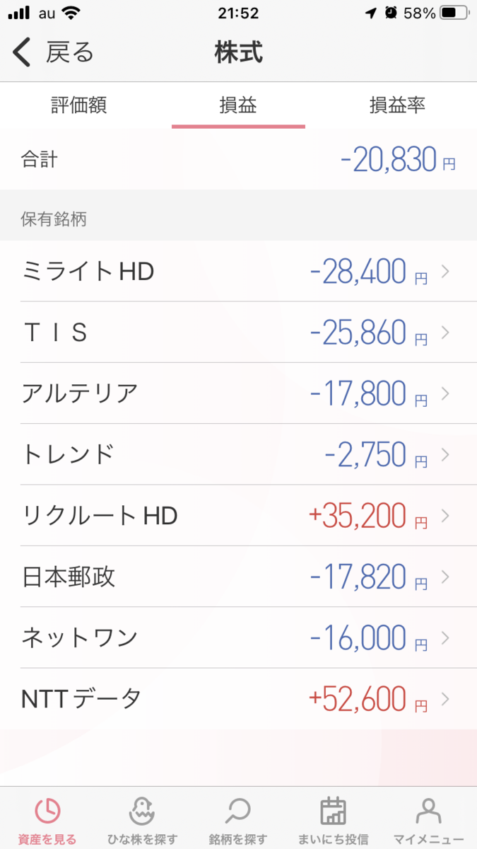The width and height of the screenshot is (477, 849).
Task: Tap the Wi-Fi status icon
Action: 71,13
